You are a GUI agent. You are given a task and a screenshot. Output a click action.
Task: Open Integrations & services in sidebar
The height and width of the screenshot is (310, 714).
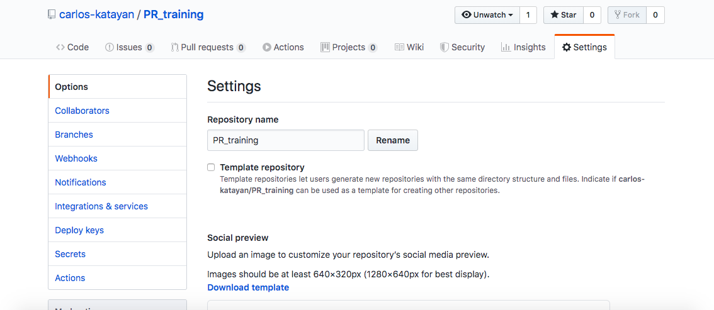pos(118,206)
